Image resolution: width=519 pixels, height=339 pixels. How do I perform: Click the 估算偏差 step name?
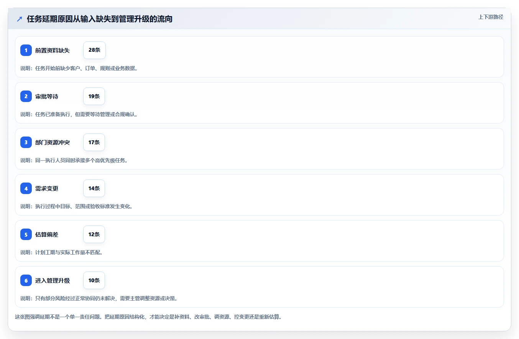pyautogui.click(x=47, y=234)
